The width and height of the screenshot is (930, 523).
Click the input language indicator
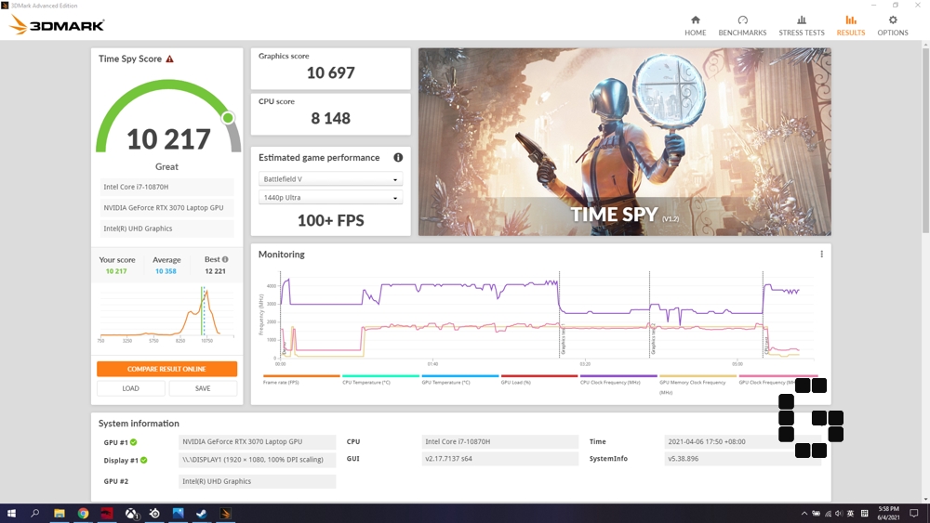tap(851, 514)
